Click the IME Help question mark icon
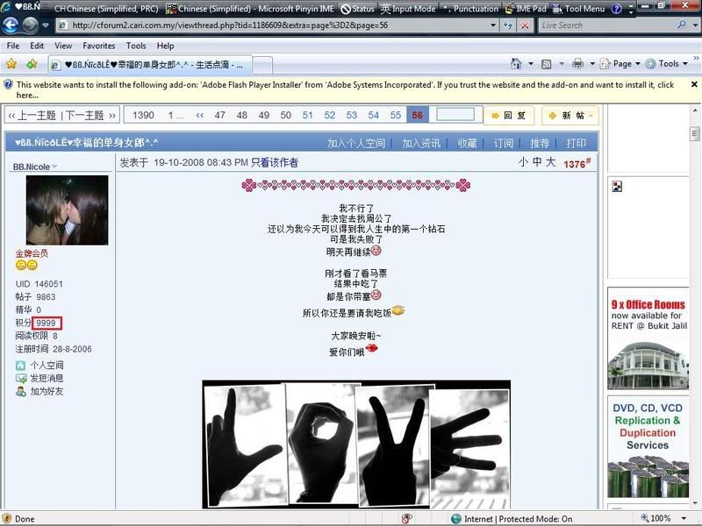The width and height of the screenshot is (702, 526). tap(617, 9)
